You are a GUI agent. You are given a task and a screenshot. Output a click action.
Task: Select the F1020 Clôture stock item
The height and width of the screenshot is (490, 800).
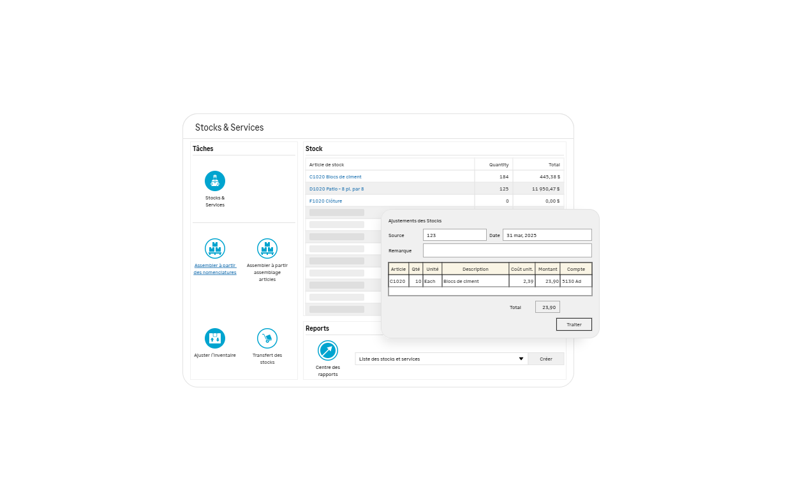[x=326, y=201]
